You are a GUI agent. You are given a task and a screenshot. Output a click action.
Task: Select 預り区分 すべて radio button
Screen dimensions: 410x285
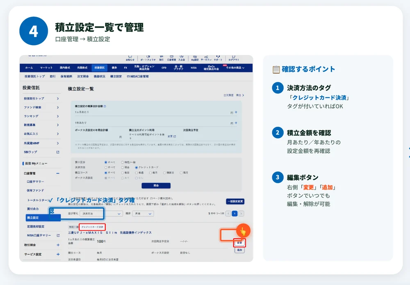106,162
